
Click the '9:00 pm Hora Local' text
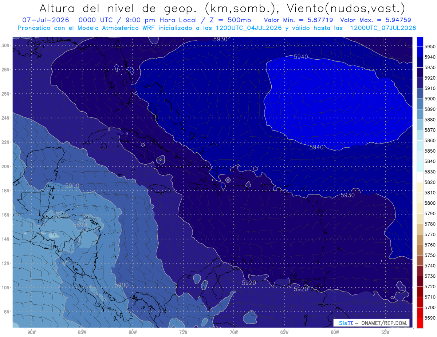tap(161, 20)
